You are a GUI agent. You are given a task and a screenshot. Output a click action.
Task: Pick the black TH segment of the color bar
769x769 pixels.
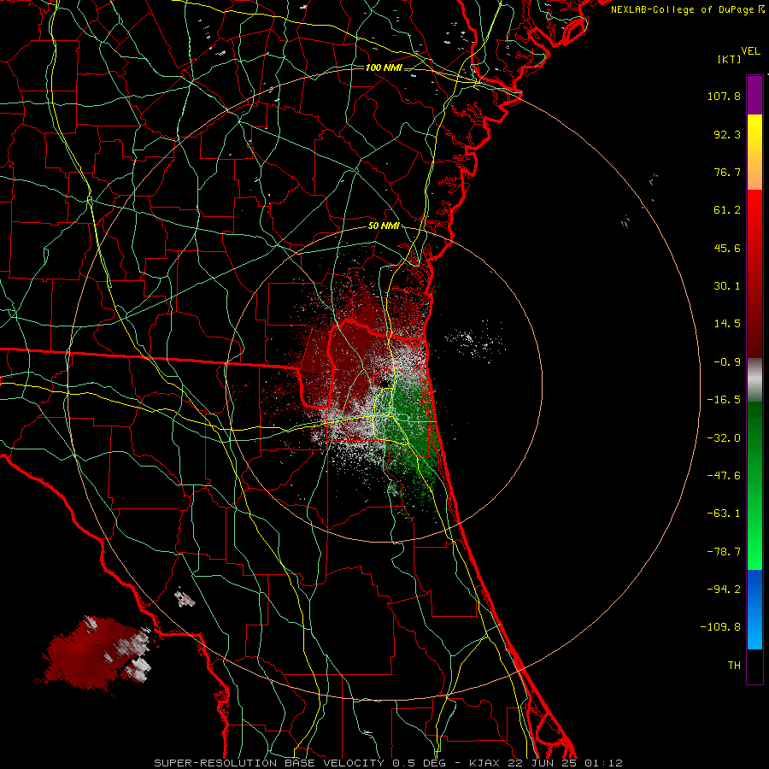(754, 666)
